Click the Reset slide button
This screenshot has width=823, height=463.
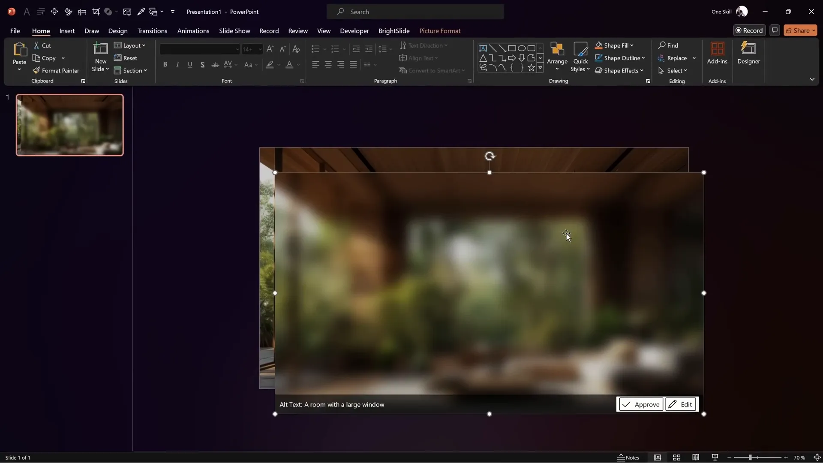pos(126,58)
